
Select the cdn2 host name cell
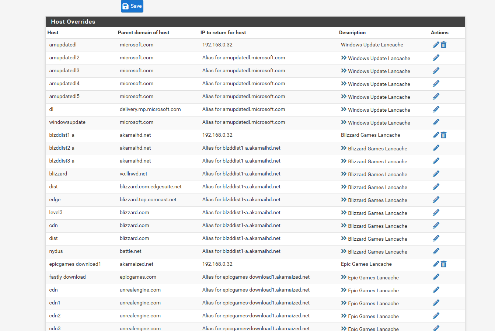point(55,316)
